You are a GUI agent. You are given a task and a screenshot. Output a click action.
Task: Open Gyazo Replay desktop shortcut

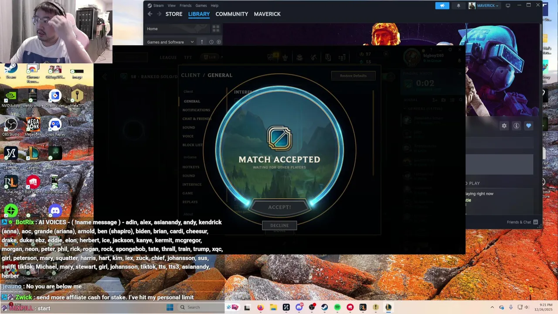tap(55, 127)
